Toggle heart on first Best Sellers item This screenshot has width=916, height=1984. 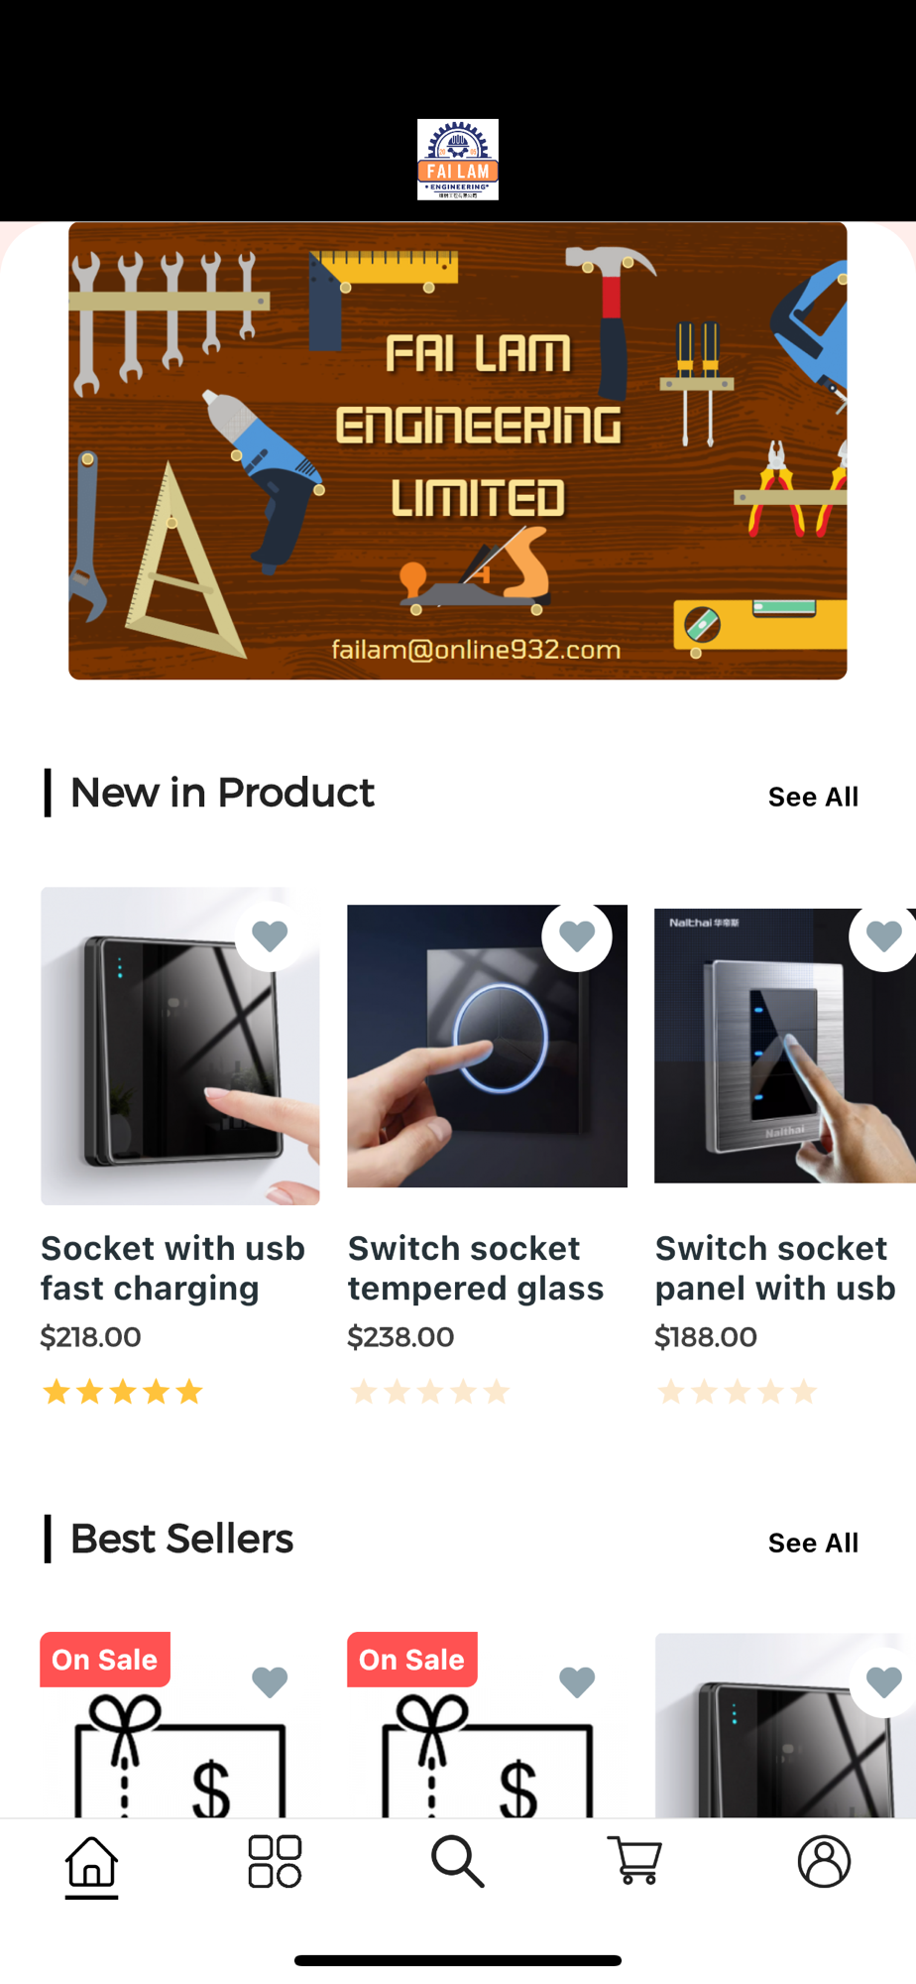270,1682
